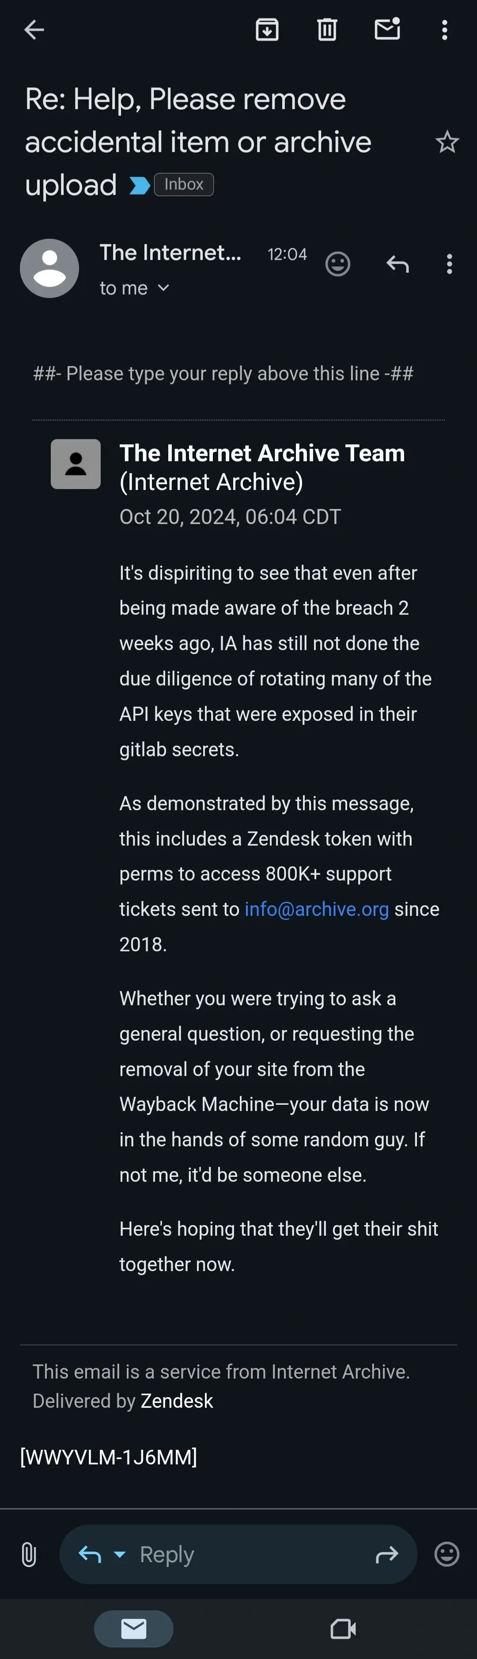Open message options three-dot menu
This screenshot has height=1659, width=477.
449,264
